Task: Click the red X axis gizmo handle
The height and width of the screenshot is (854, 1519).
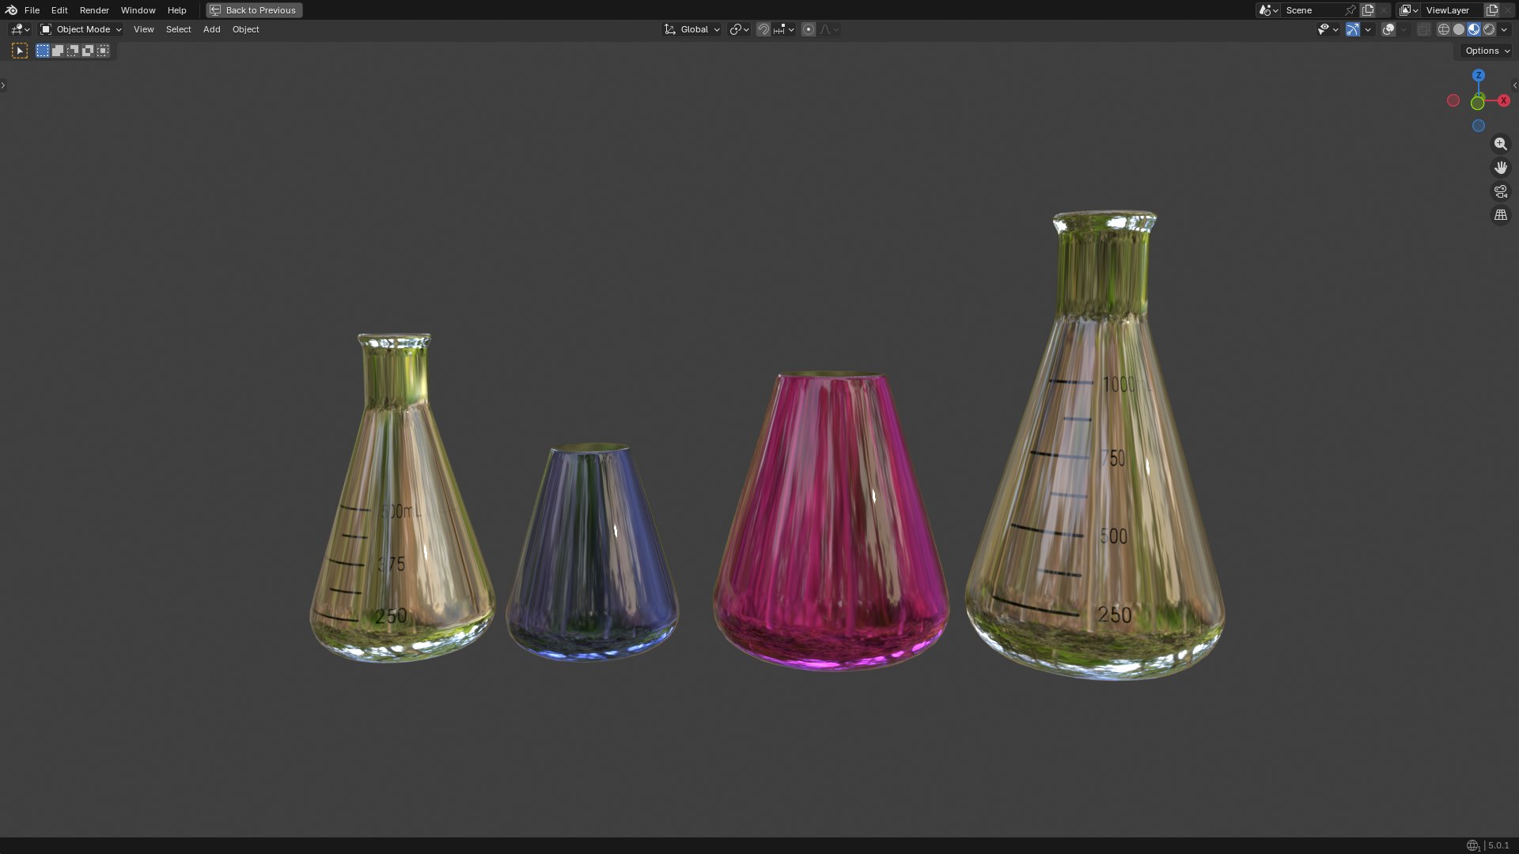Action: [1503, 100]
